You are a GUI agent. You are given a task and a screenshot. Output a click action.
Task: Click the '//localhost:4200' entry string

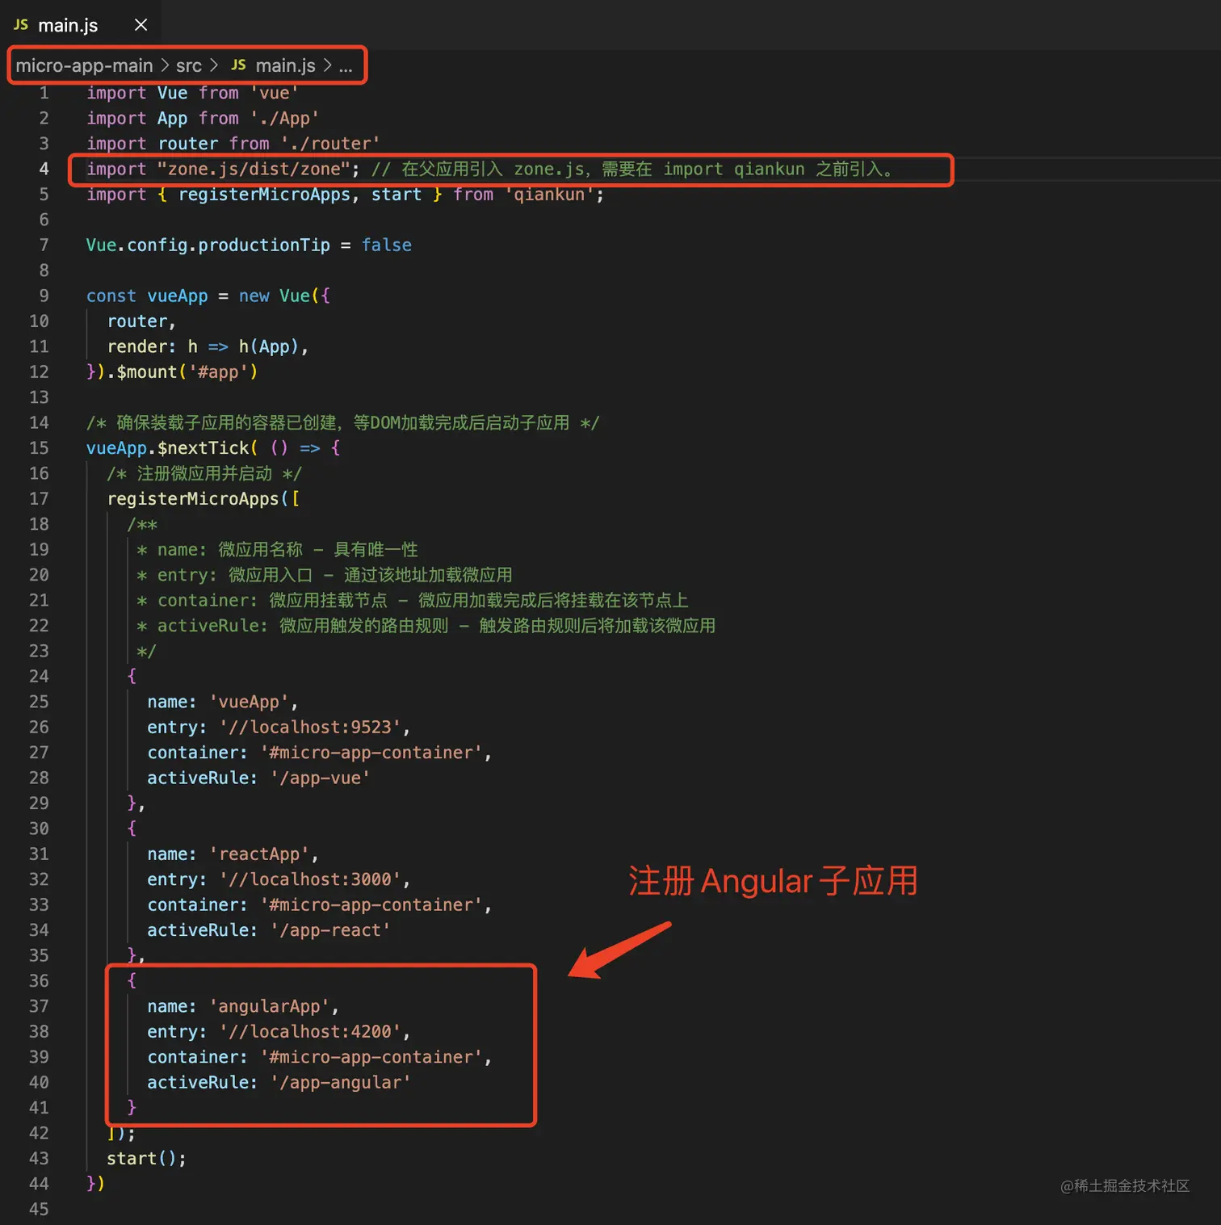(310, 1032)
